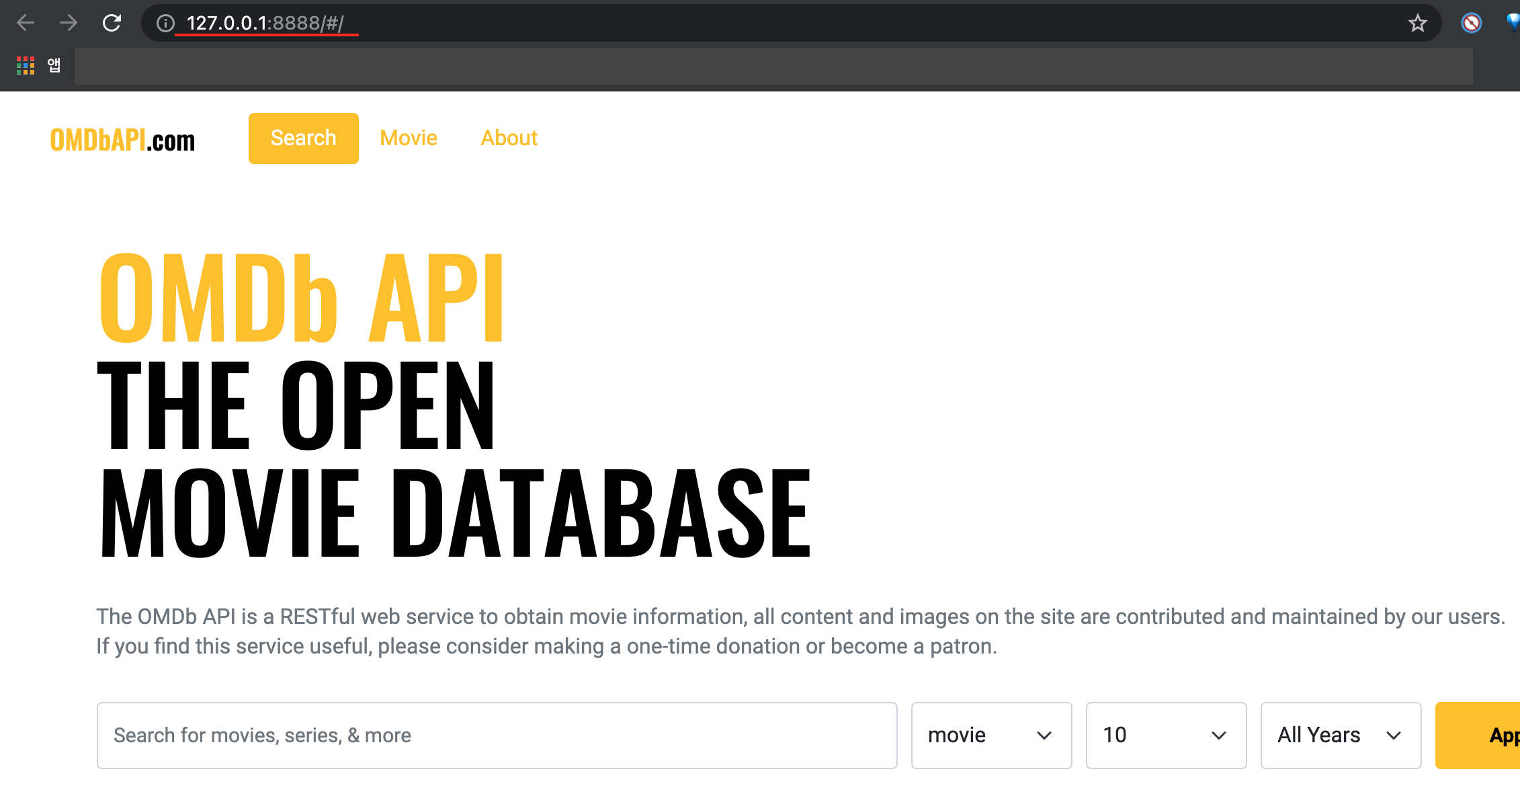Click the address bar URL 127.0.0.1:8888

[x=265, y=24]
